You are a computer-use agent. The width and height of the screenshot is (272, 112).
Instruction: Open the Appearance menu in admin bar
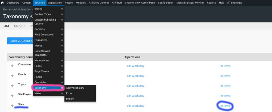(x=55, y=3)
